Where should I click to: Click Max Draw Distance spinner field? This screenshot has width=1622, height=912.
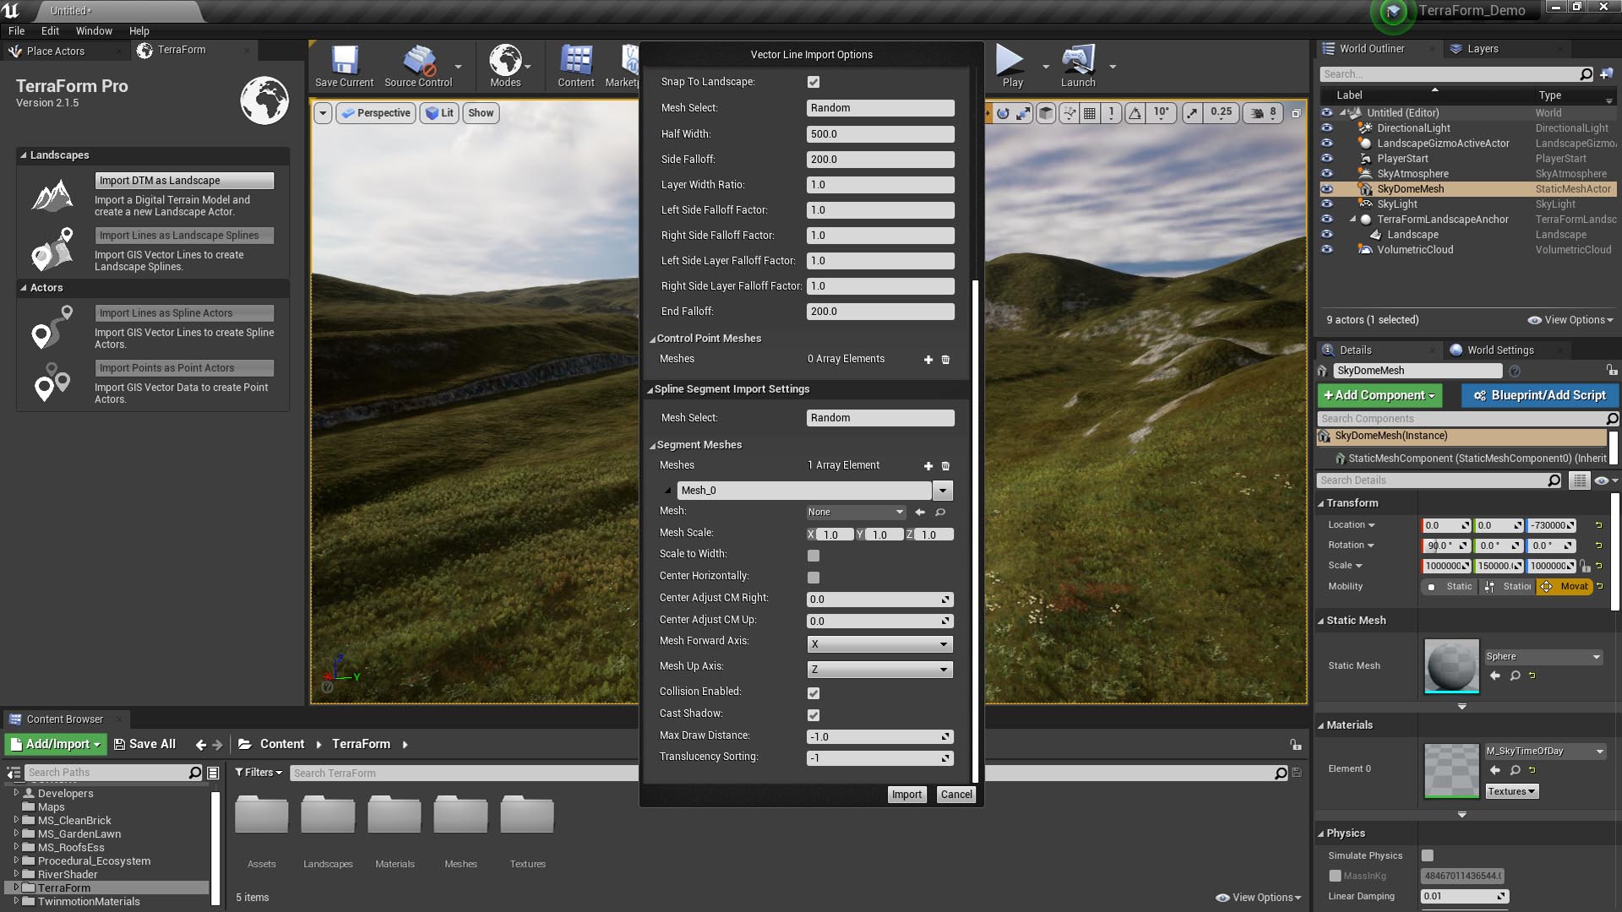point(879,737)
